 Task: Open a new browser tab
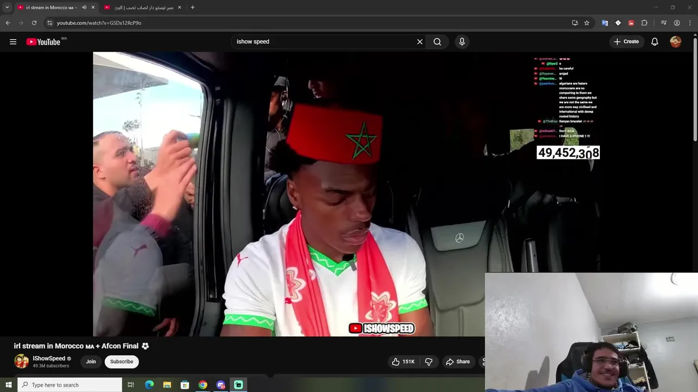point(192,8)
